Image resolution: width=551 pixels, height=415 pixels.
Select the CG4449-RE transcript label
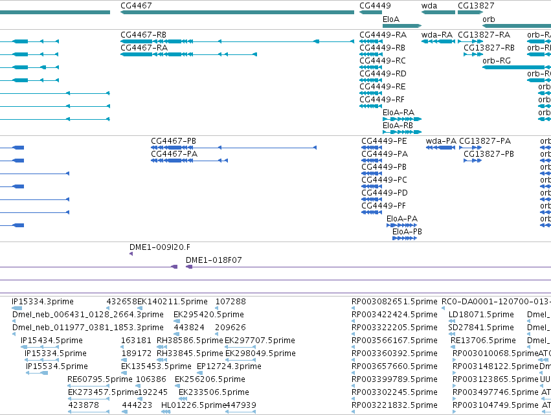(x=383, y=87)
